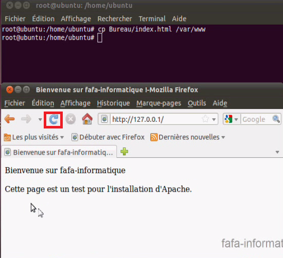Viewport: 283px width, 258px height.
Task: Click the forward navigation arrow
Action: coord(26,119)
